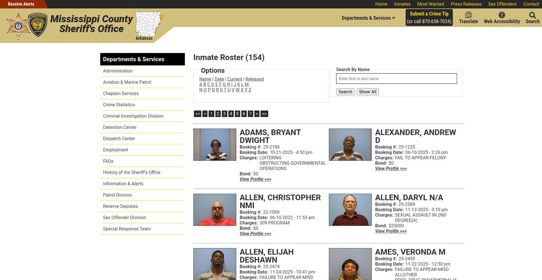This screenshot has width=542, height=280.
Task: Select roster page 2
Action: click(x=218, y=114)
